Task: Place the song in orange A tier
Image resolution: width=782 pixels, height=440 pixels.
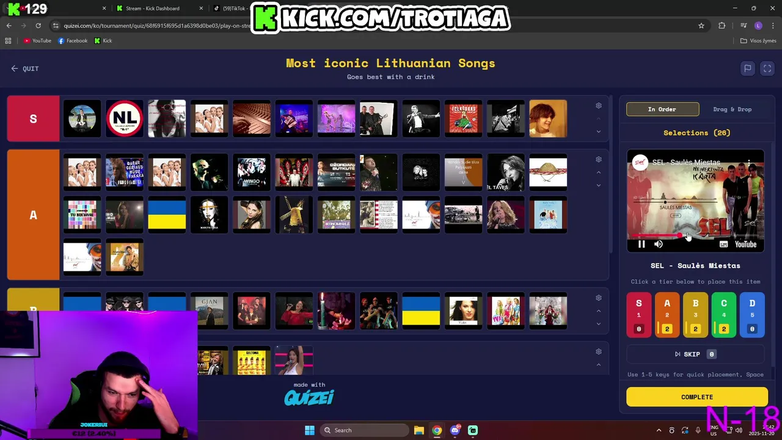Action: pos(667,315)
